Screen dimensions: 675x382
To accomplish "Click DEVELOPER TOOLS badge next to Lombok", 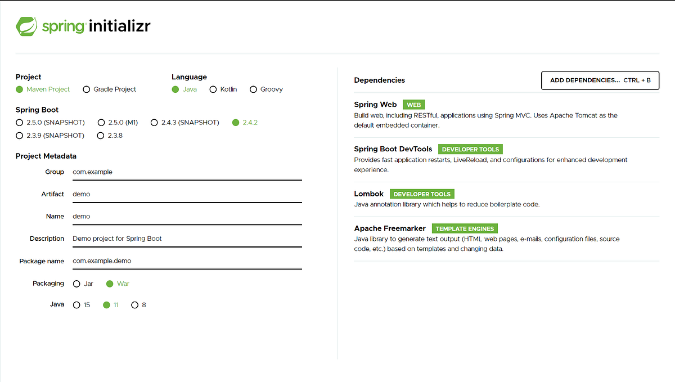I will pyautogui.click(x=422, y=194).
